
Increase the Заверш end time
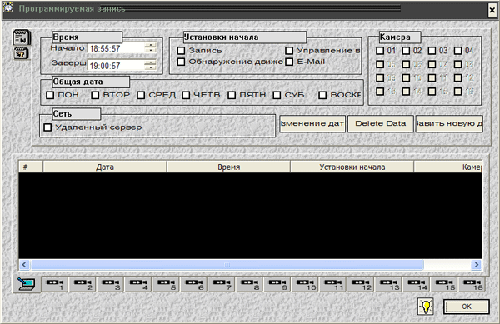pyautogui.click(x=150, y=62)
